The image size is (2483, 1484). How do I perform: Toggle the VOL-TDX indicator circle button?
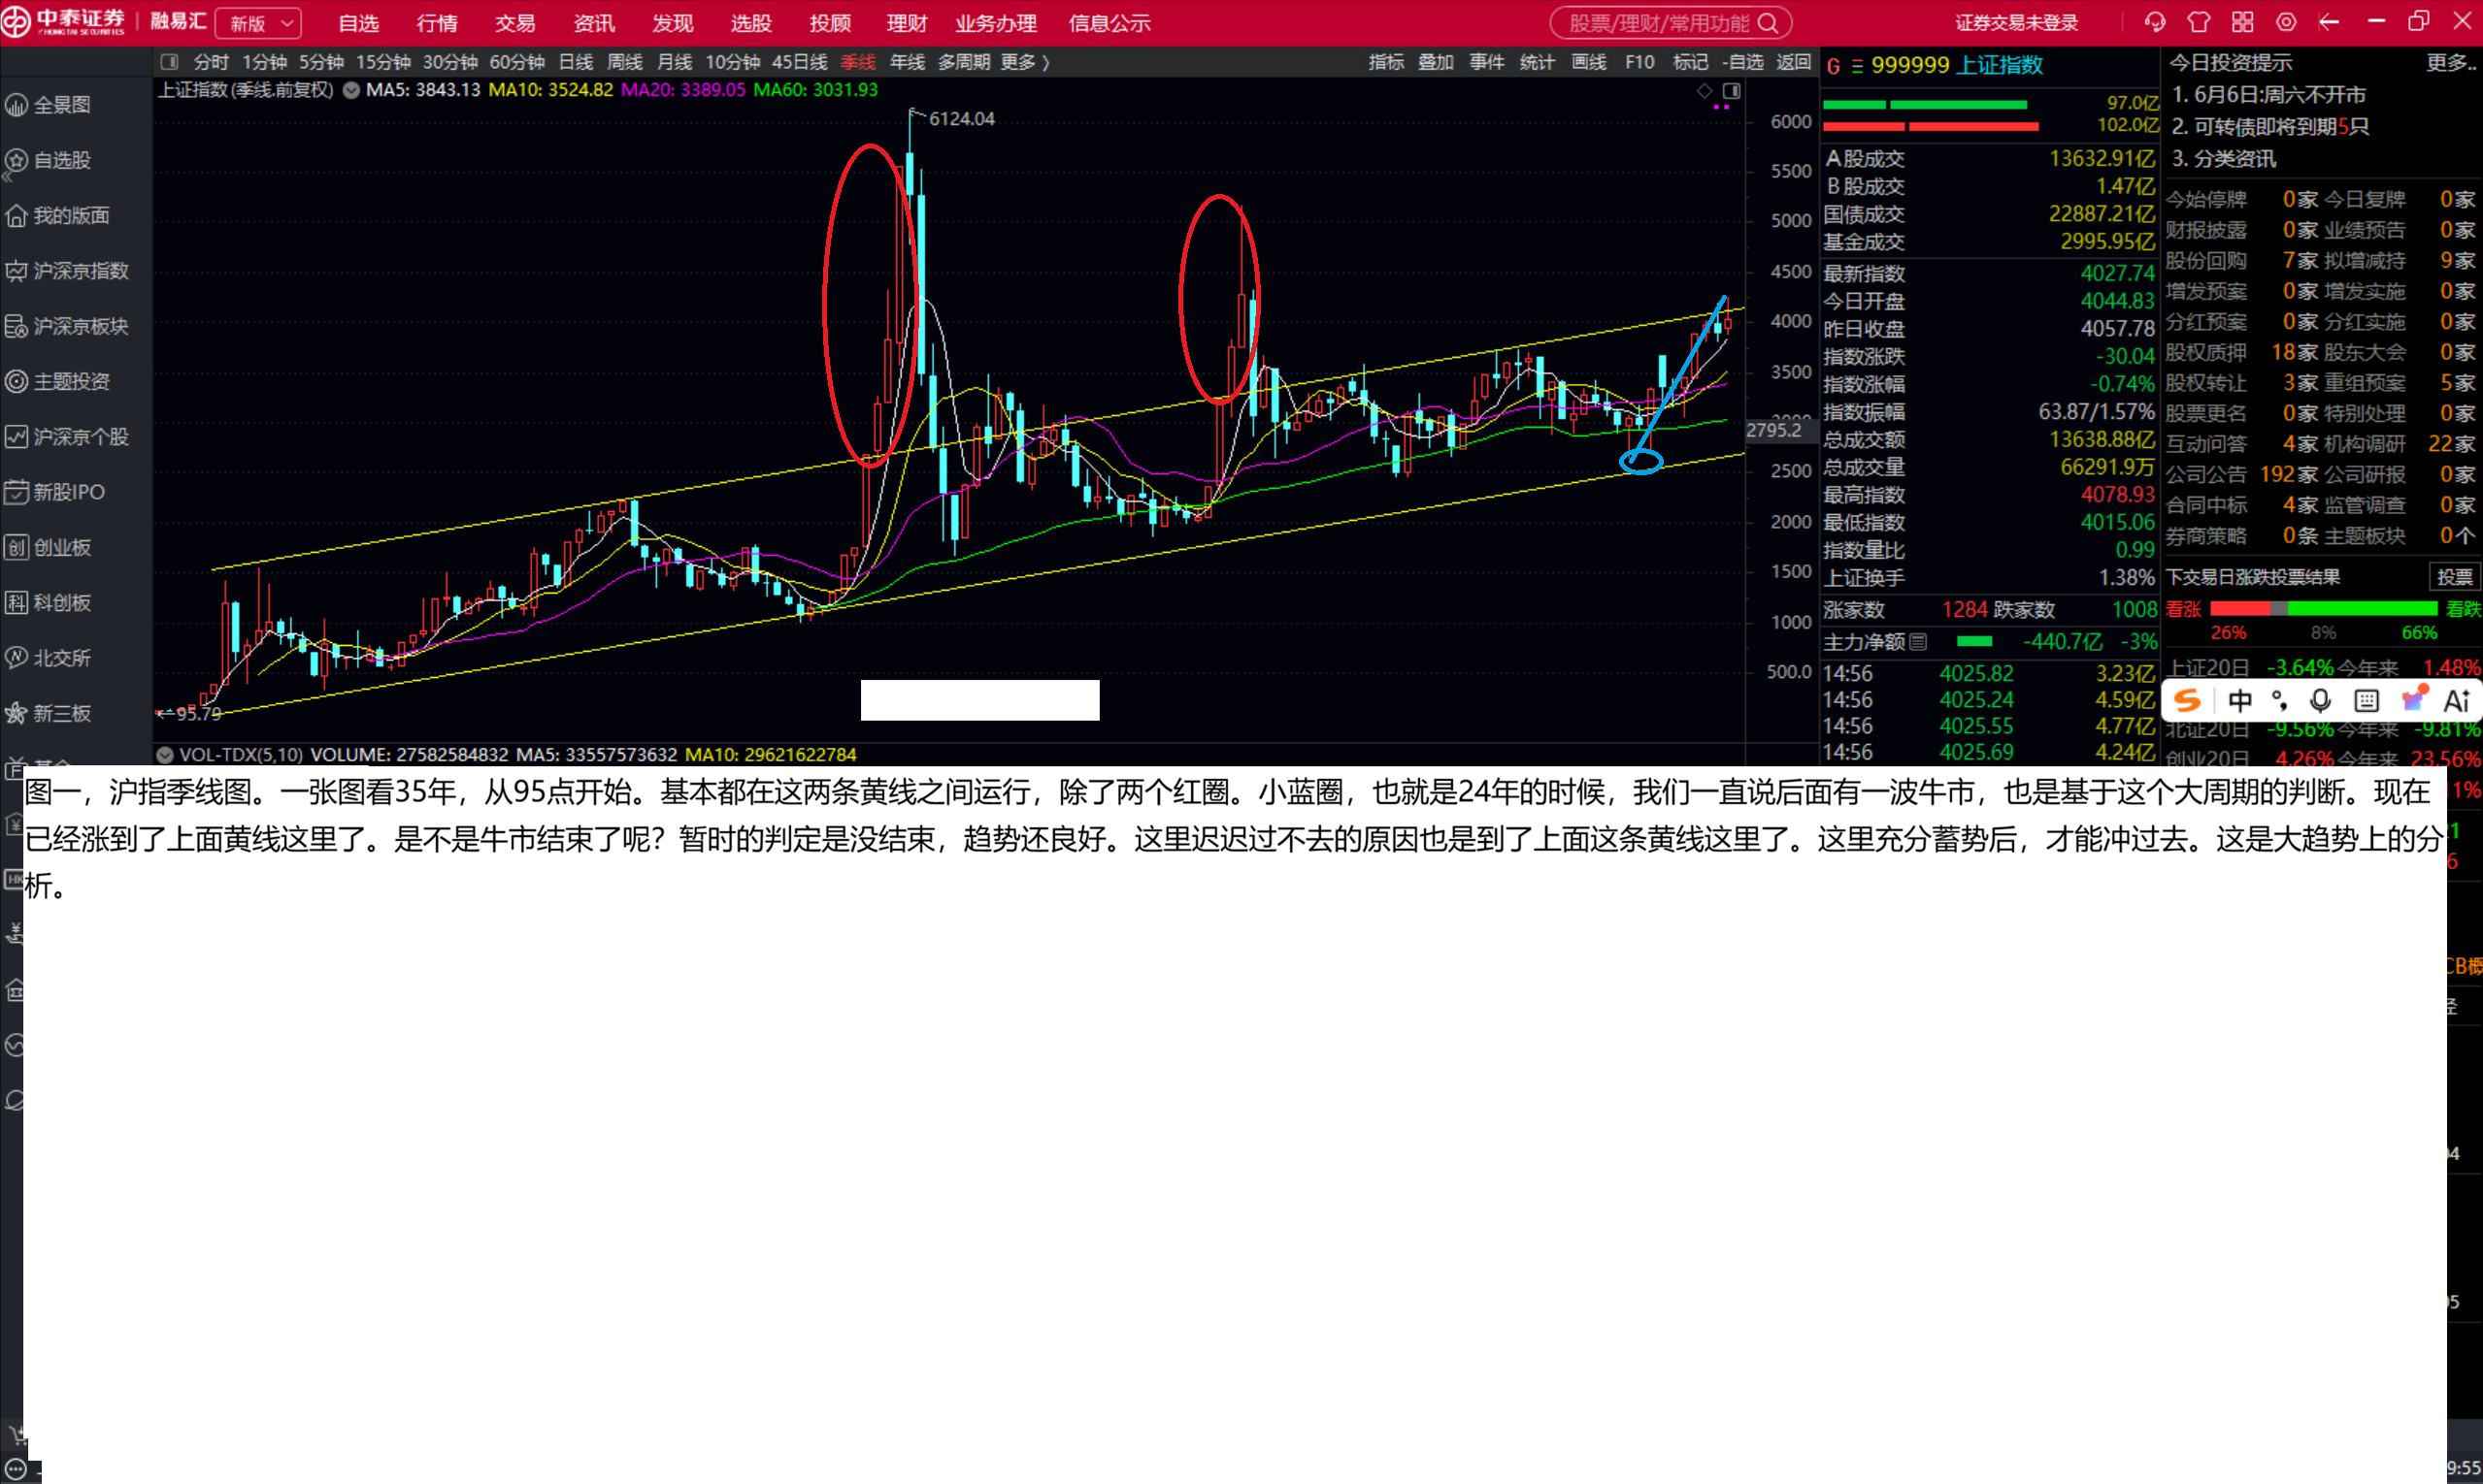coord(165,755)
